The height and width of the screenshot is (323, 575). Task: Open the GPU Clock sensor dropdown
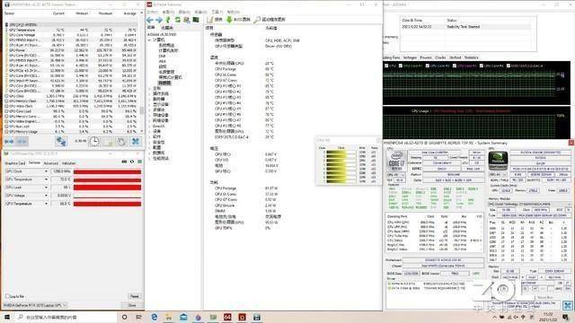(46, 171)
